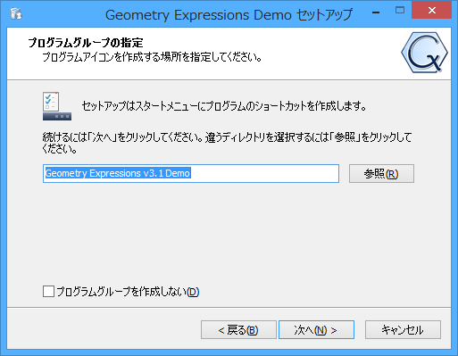Screen dimensions: 458x356
Task: Minimize the setup window
Action: coord(376,12)
